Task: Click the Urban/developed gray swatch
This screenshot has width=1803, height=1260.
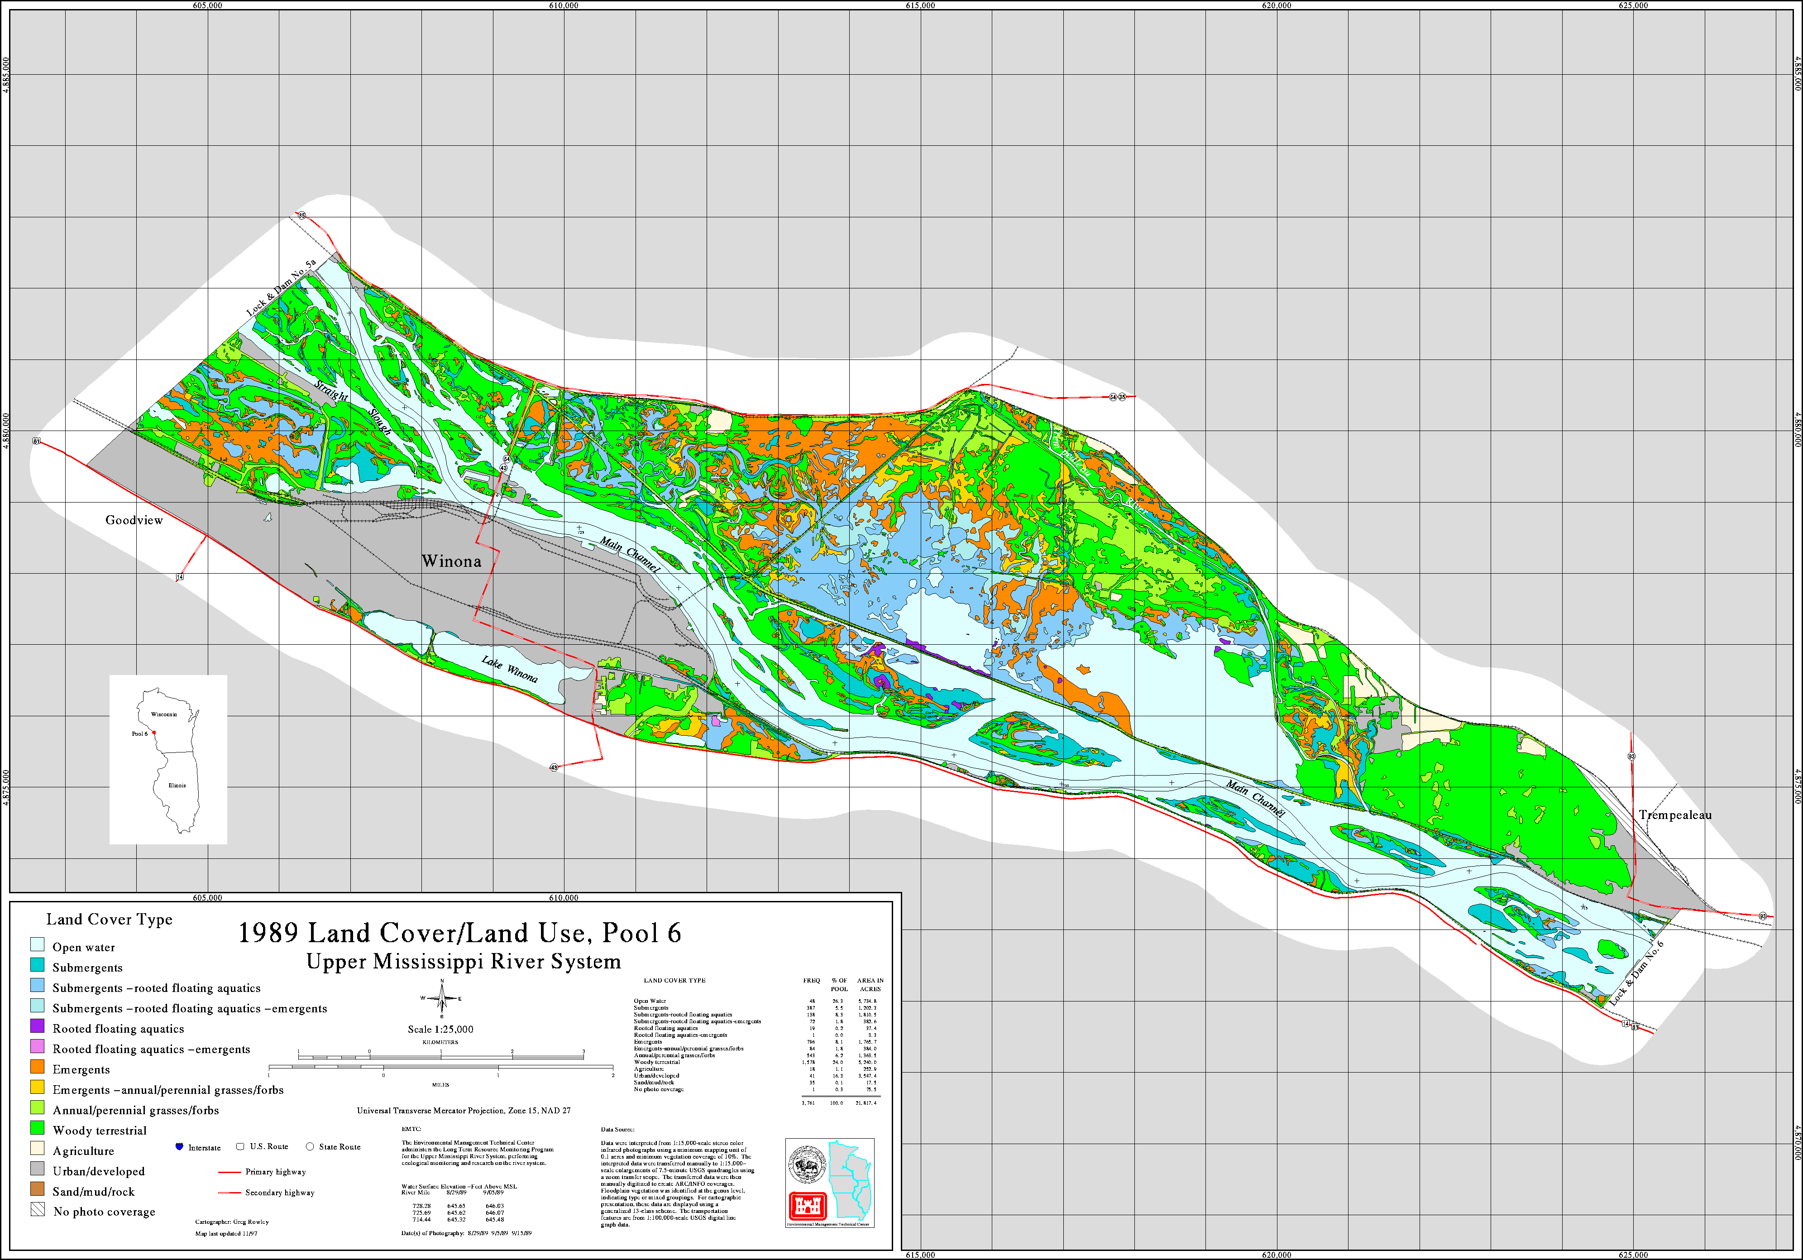Action: (x=38, y=1169)
